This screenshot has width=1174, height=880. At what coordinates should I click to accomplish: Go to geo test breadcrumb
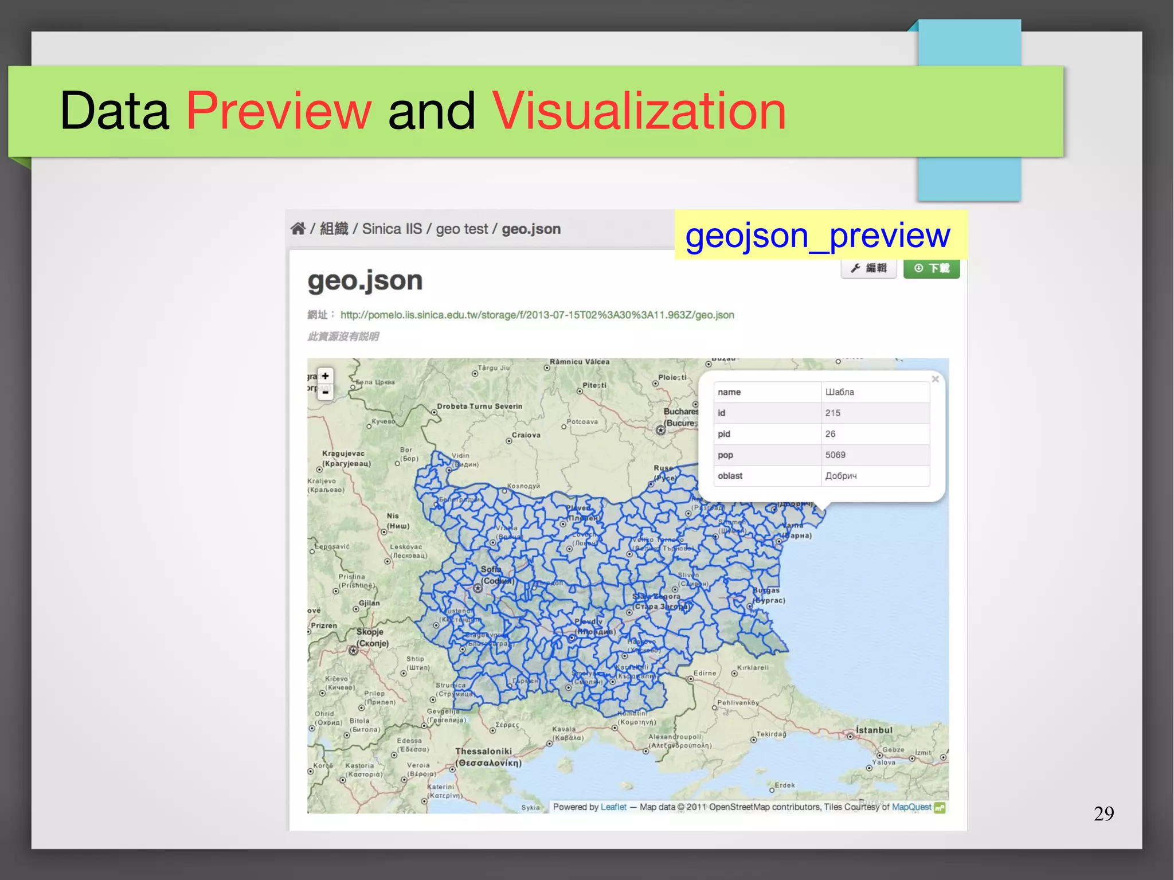point(462,229)
